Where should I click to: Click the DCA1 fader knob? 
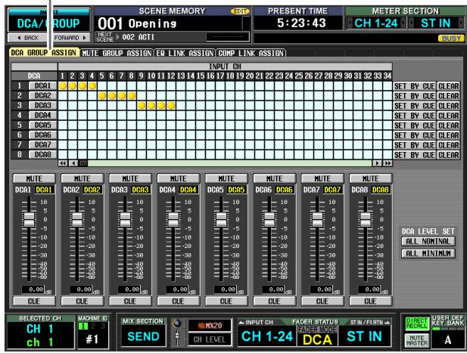(x=29, y=220)
